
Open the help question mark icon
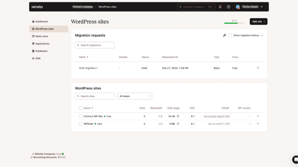click(228, 7)
